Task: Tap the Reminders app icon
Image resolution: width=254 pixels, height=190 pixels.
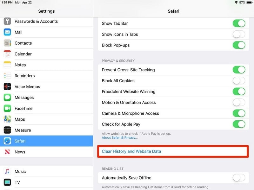Action: pos(7,76)
